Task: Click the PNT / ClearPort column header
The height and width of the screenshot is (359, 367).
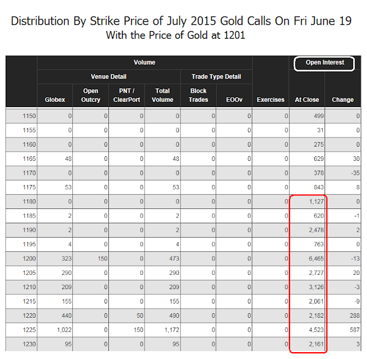Action: [127, 95]
